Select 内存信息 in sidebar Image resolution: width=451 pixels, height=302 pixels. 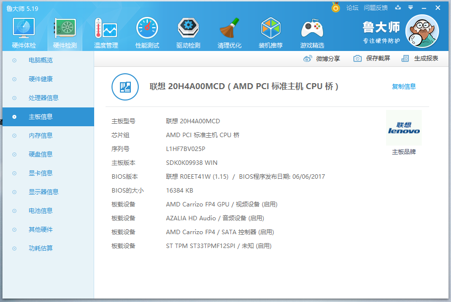[49, 136]
